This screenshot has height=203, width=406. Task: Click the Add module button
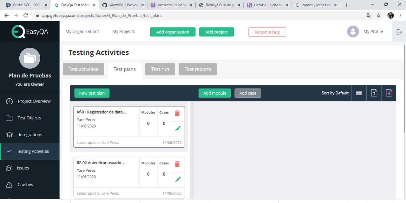[215, 93]
